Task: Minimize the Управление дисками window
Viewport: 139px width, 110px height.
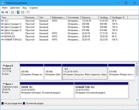Action: click(118, 3)
